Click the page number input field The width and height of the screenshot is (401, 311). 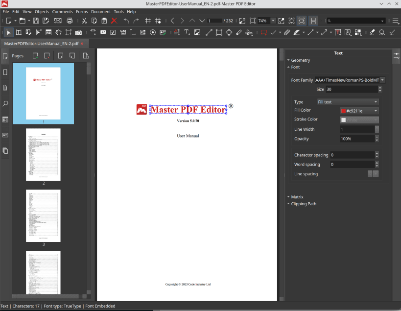click(214, 21)
